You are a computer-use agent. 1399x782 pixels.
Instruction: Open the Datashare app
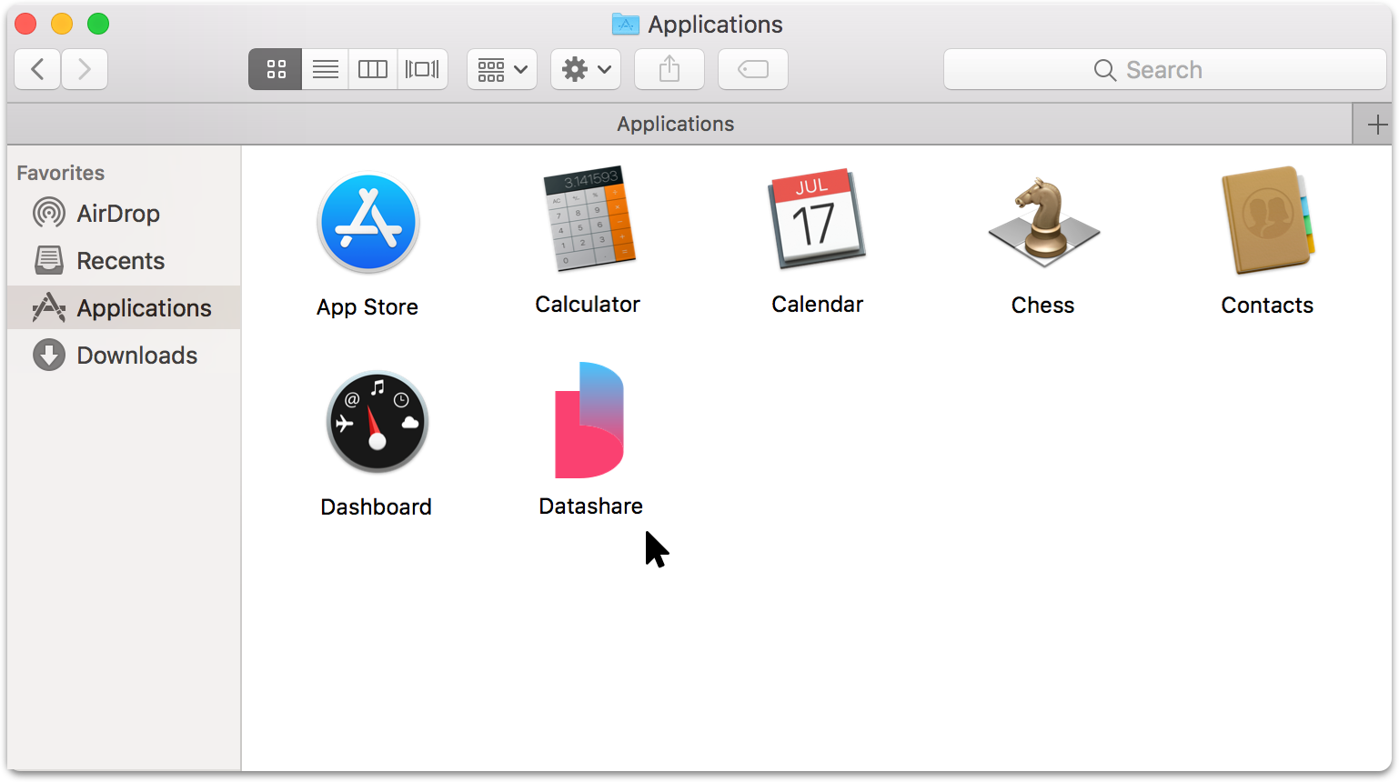(589, 421)
